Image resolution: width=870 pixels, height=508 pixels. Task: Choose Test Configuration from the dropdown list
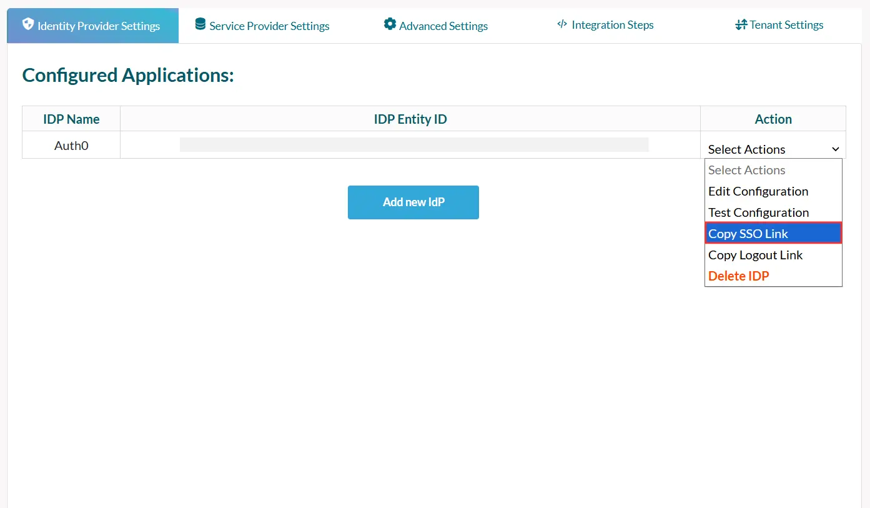[x=758, y=212]
